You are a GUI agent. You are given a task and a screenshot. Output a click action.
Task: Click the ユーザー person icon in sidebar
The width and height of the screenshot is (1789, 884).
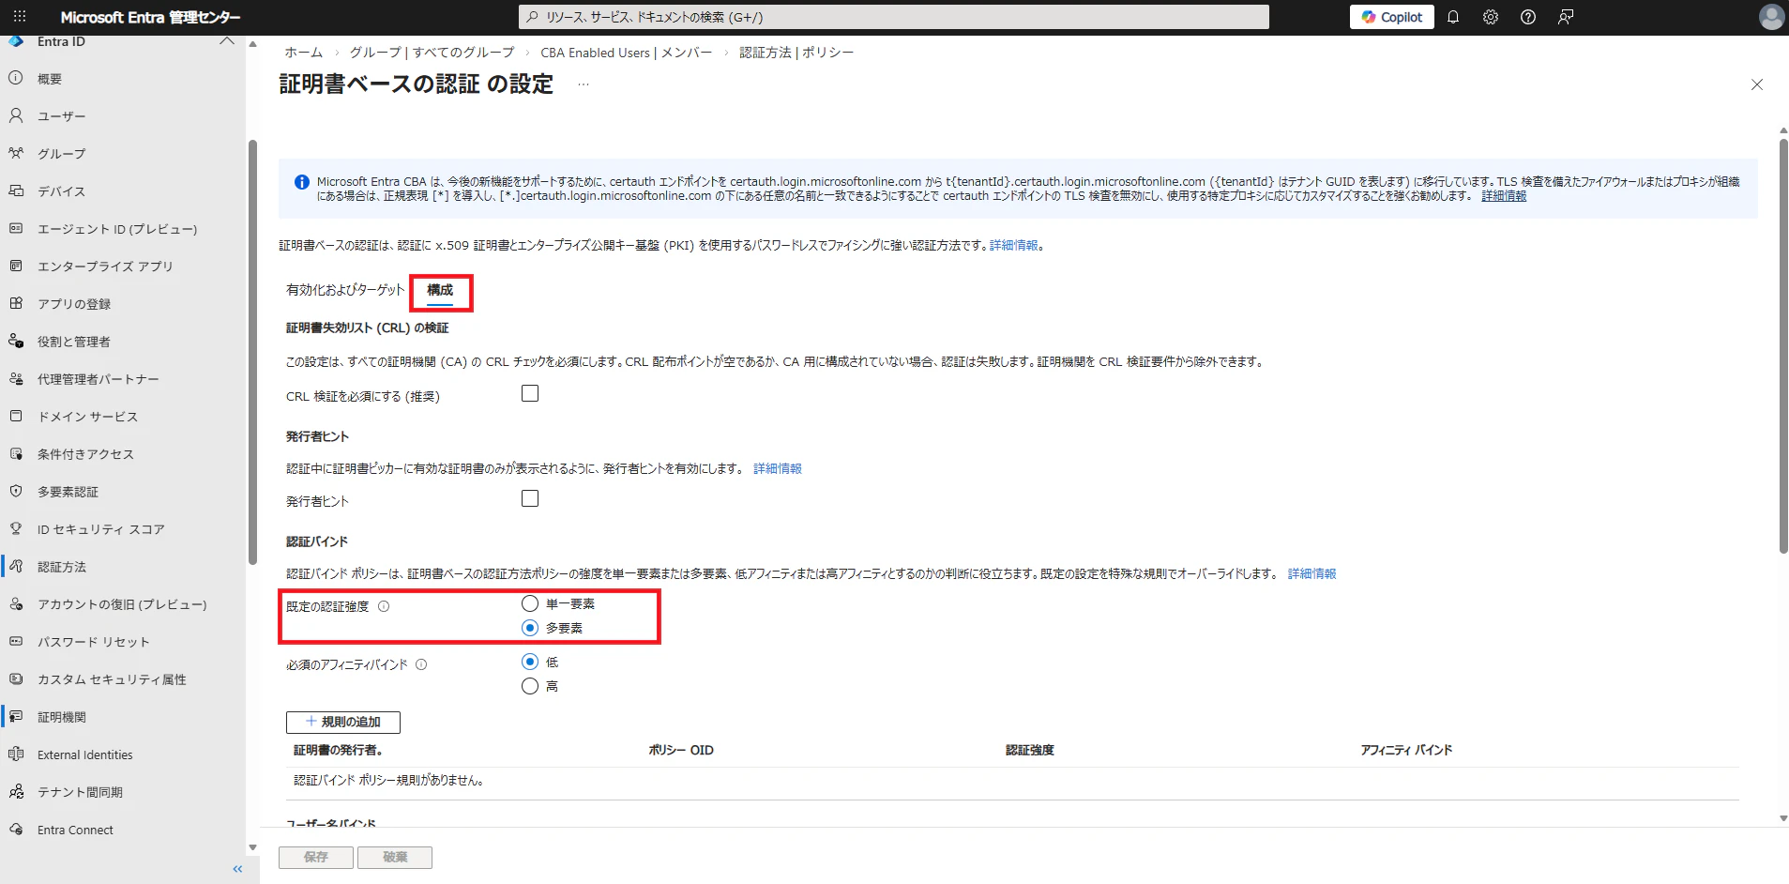16,115
